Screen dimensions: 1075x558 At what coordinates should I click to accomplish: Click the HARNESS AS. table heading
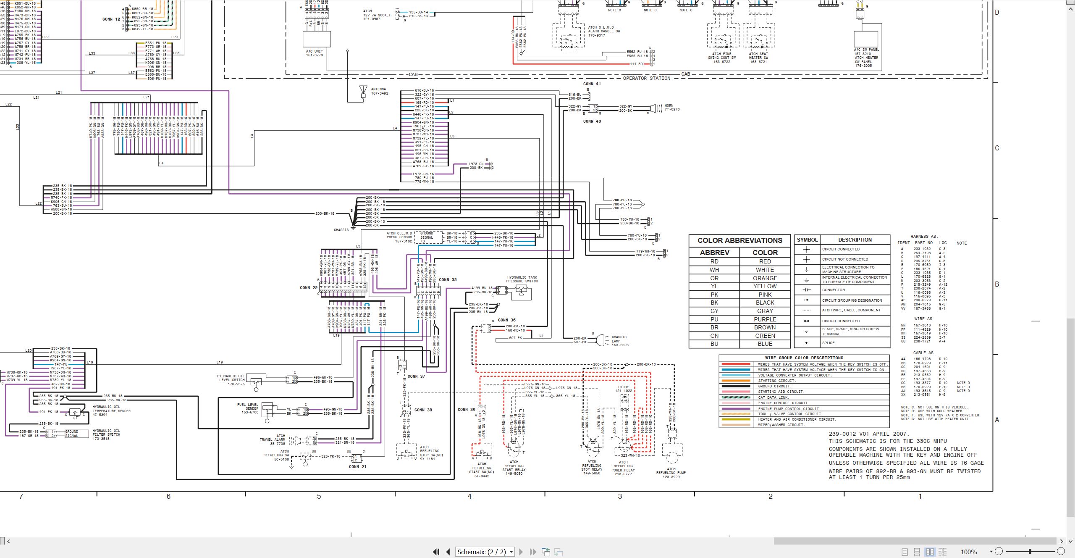(924, 237)
